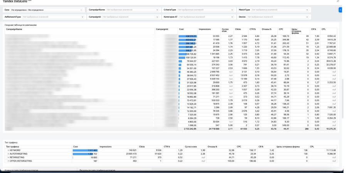This screenshot has width=347, height=173.
Task: Sort traffic type table by Cost header
Action: (x=76, y=146)
